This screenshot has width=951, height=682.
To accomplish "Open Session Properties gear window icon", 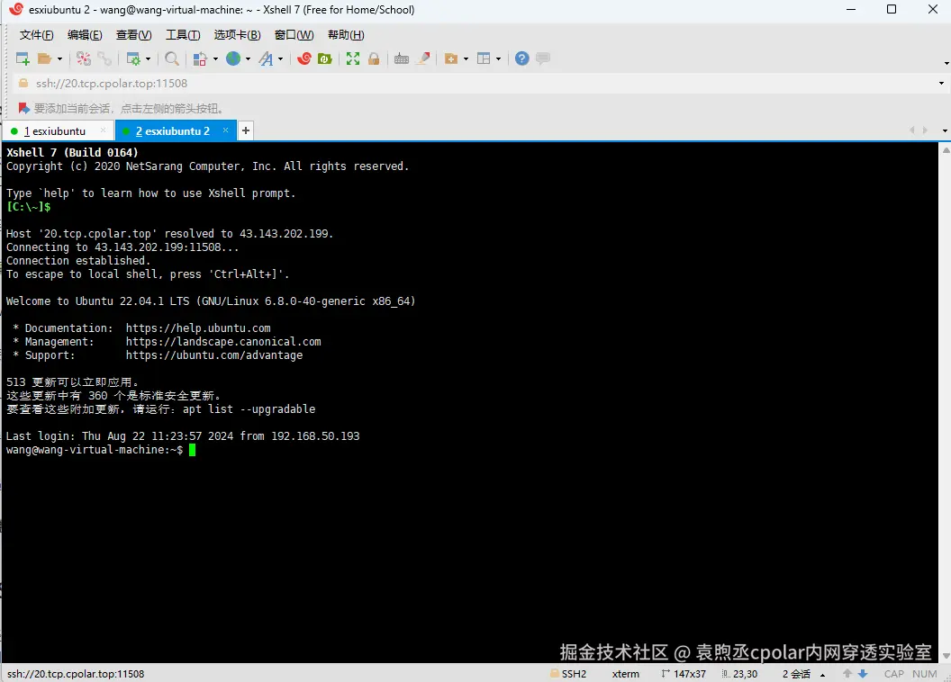I will click(132, 58).
